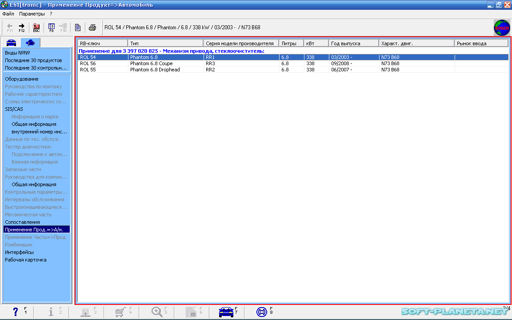The image size is (512, 320).
Task: Click the blue car F7 icon
Action: click(x=226, y=312)
